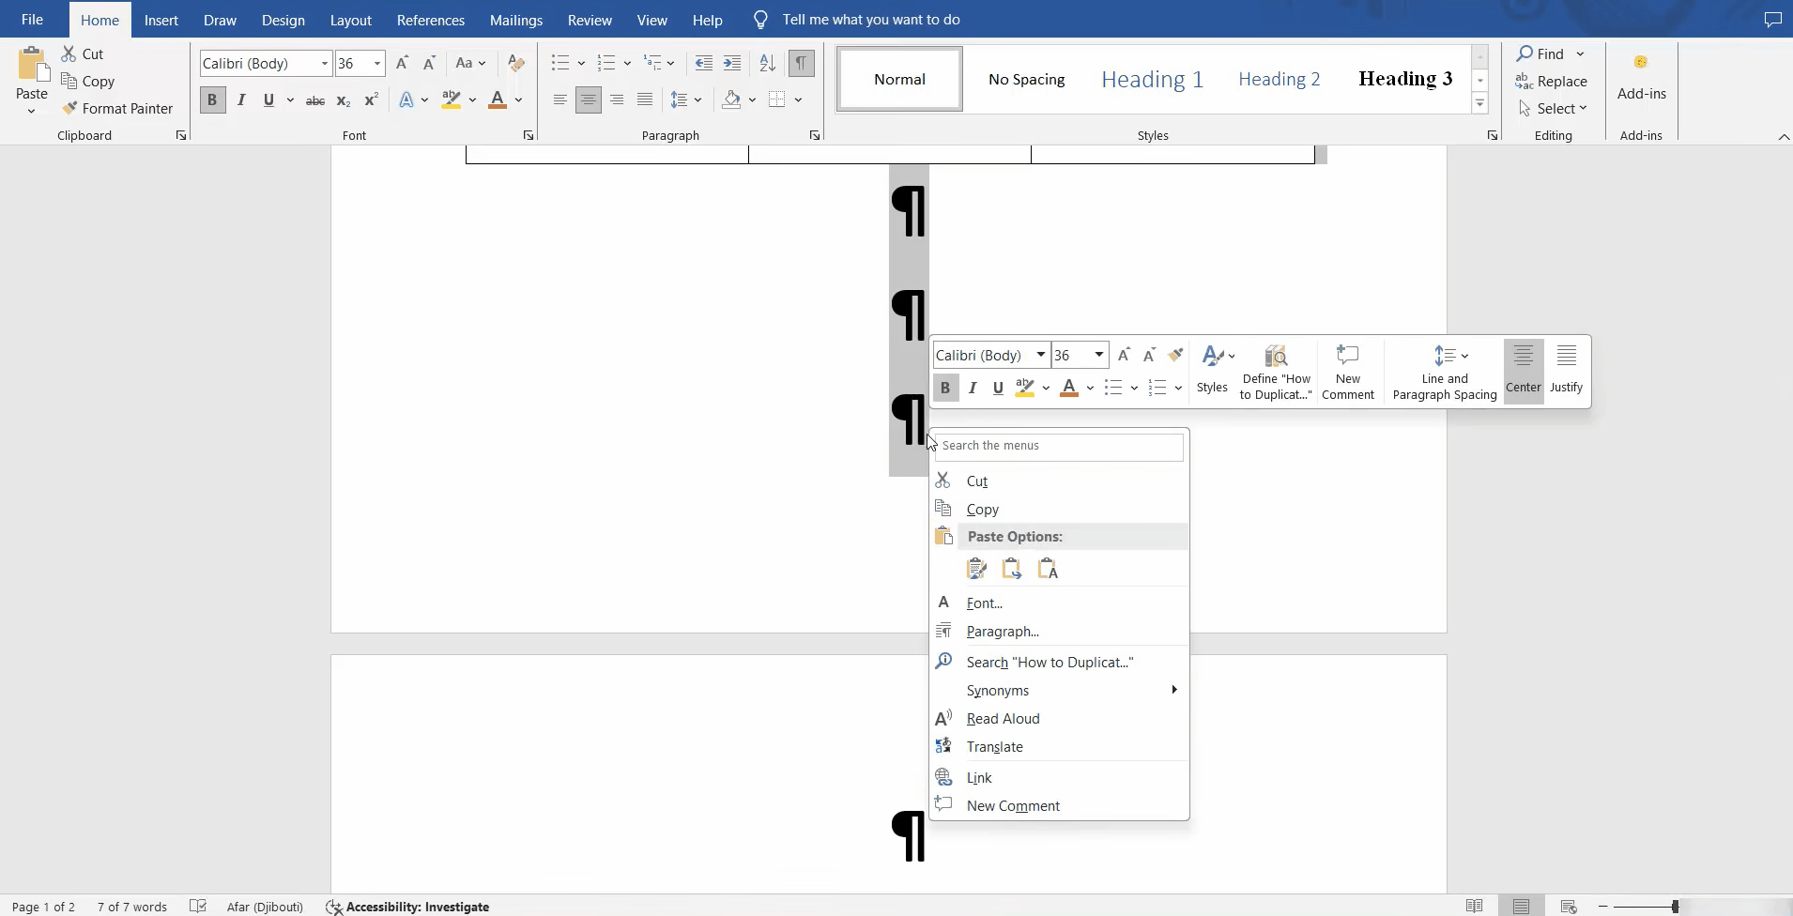Toggle Show/Hide paragraph marks button
1793x916 pixels.
(x=801, y=63)
